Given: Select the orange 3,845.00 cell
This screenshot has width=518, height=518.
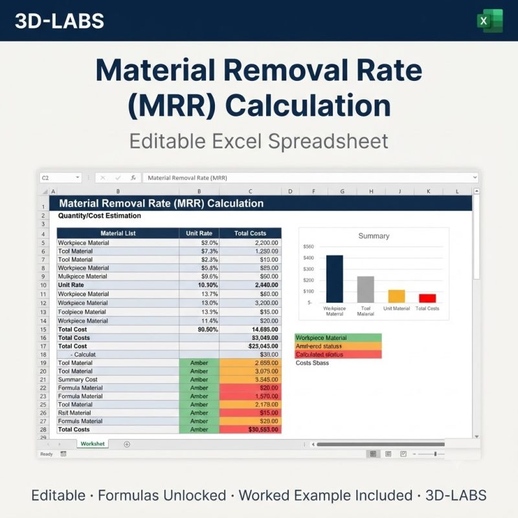Looking at the screenshot, I should [250, 379].
